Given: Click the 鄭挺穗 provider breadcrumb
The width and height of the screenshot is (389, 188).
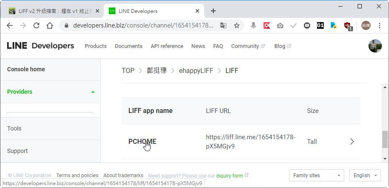Looking at the screenshot, I should (156, 71).
